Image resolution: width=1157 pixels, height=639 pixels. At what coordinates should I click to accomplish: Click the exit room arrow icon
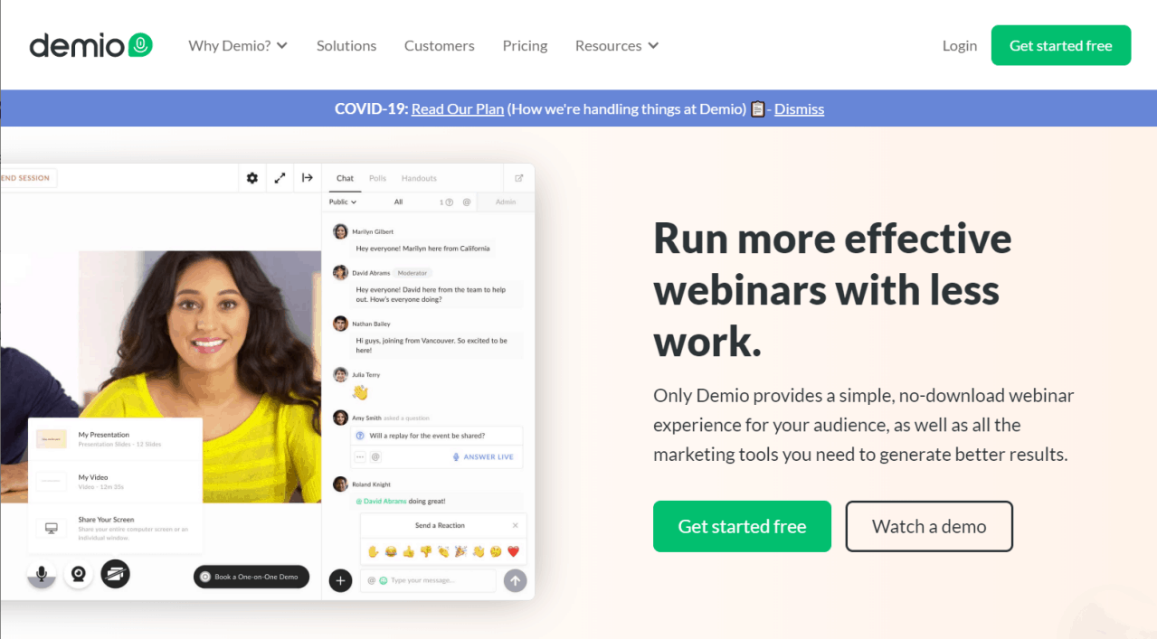pyautogui.click(x=307, y=178)
